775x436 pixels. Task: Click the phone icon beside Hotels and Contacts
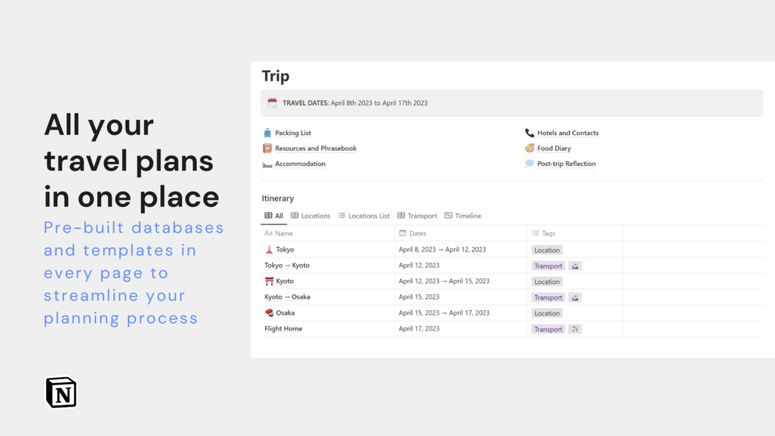click(530, 133)
